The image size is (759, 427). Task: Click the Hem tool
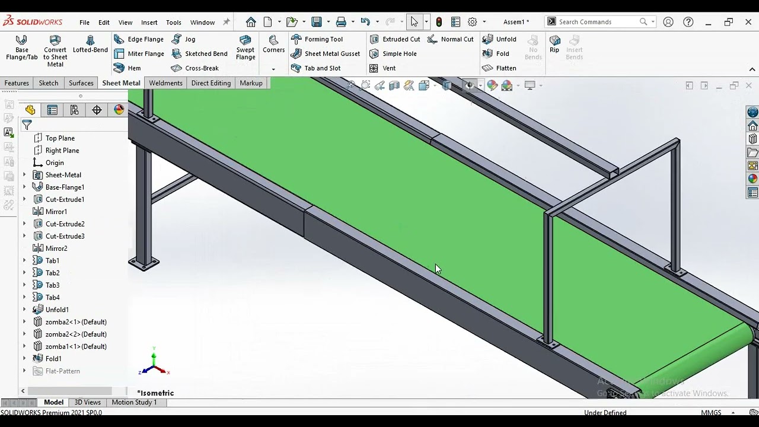click(127, 68)
